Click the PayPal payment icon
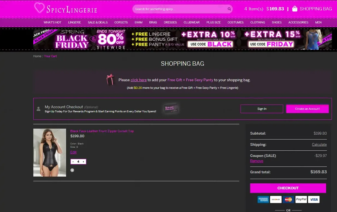Image resolution: width=337 pixels, height=212 pixels. pyautogui.click(x=301, y=199)
